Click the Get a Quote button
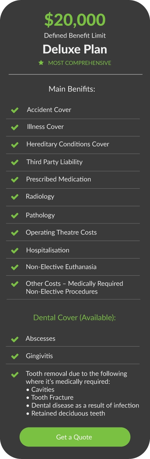 (x=75, y=437)
